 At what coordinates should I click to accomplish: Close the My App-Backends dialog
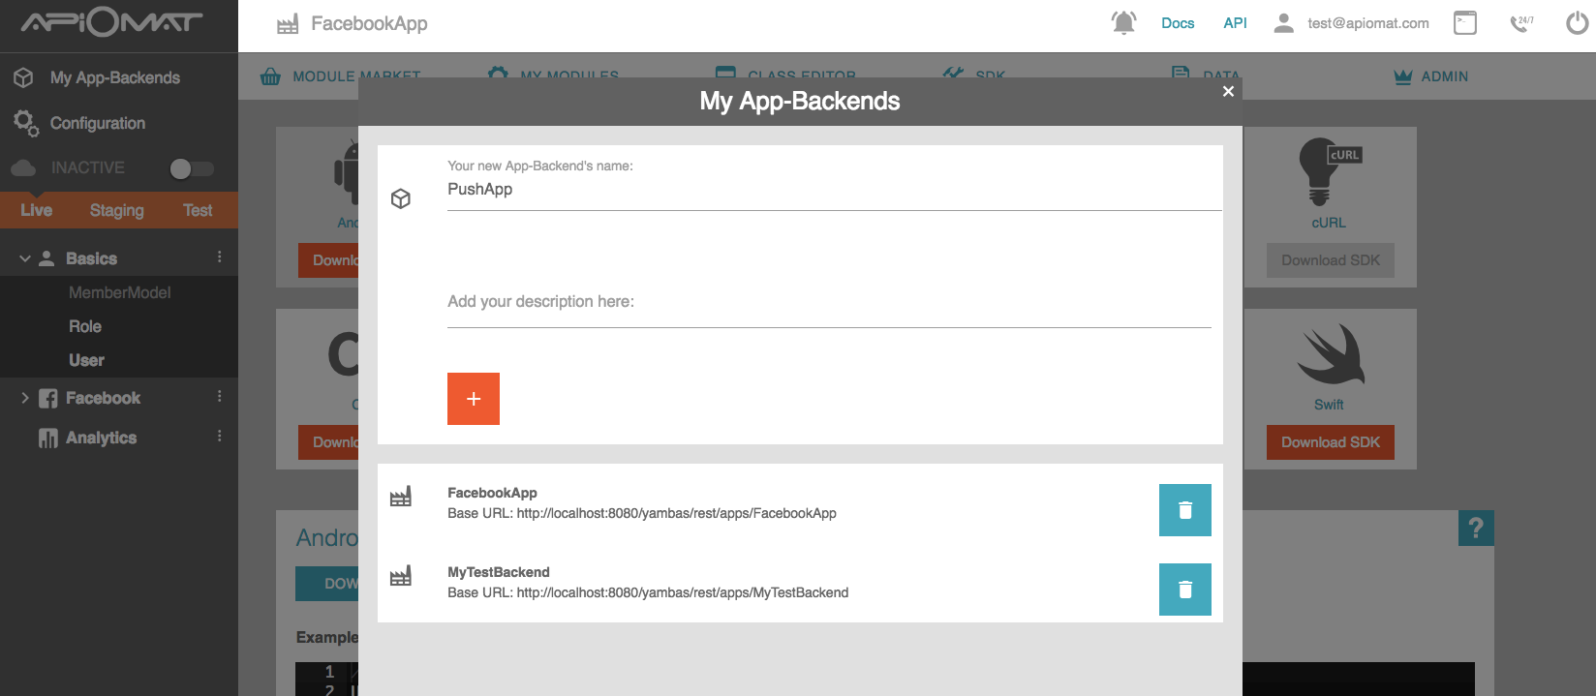coord(1228,91)
